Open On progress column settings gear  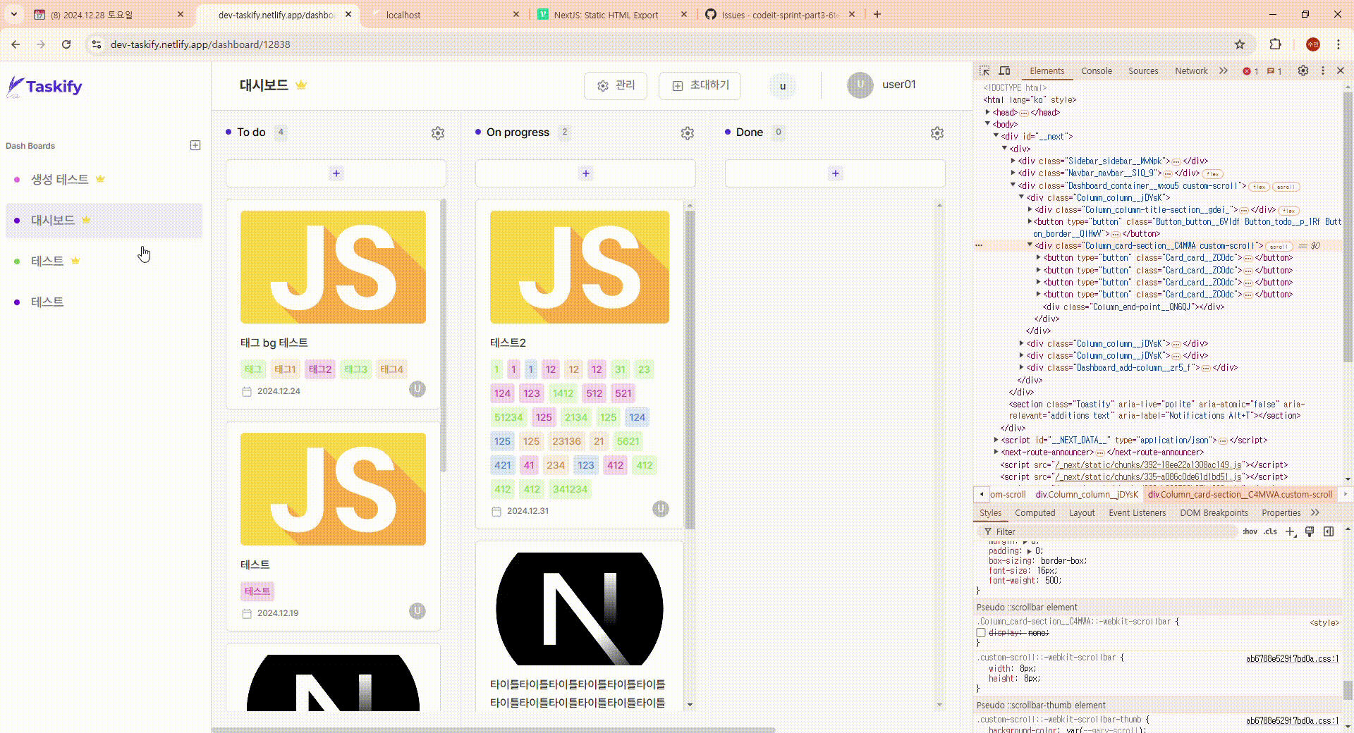coord(688,133)
